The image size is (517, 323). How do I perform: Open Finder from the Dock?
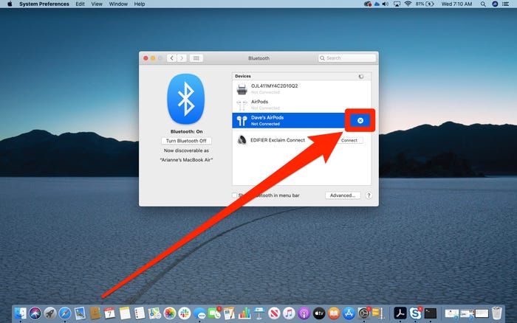click(x=21, y=313)
